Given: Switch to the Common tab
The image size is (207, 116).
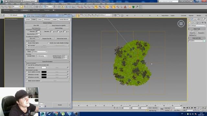Looking at the screenshot, I should coord(28,19).
